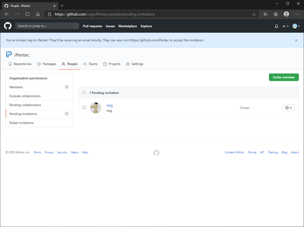Open the browser profile icon

click(286, 14)
